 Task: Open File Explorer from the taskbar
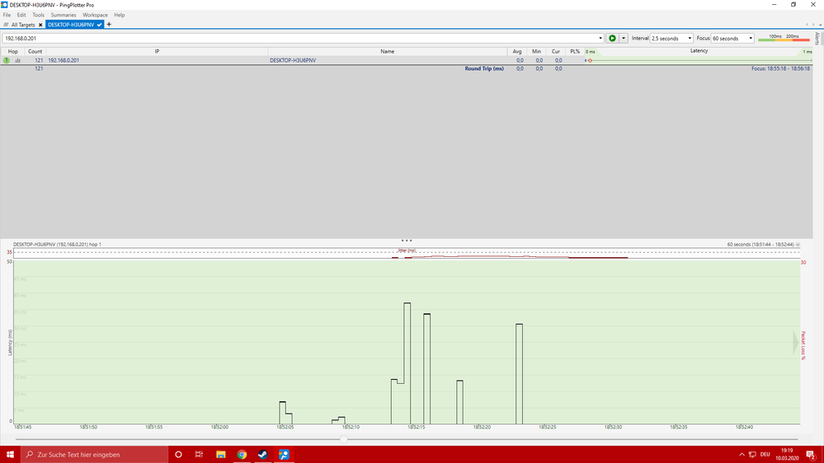221,454
